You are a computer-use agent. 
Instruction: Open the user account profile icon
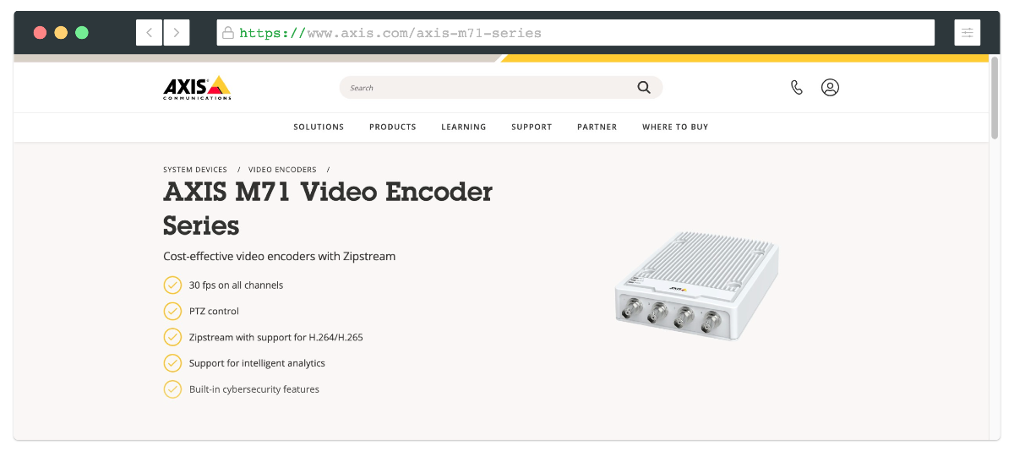pyautogui.click(x=830, y=87)
